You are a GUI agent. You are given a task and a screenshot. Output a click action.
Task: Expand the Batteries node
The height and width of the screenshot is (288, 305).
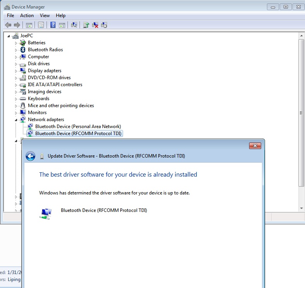(x=16, y=43)
